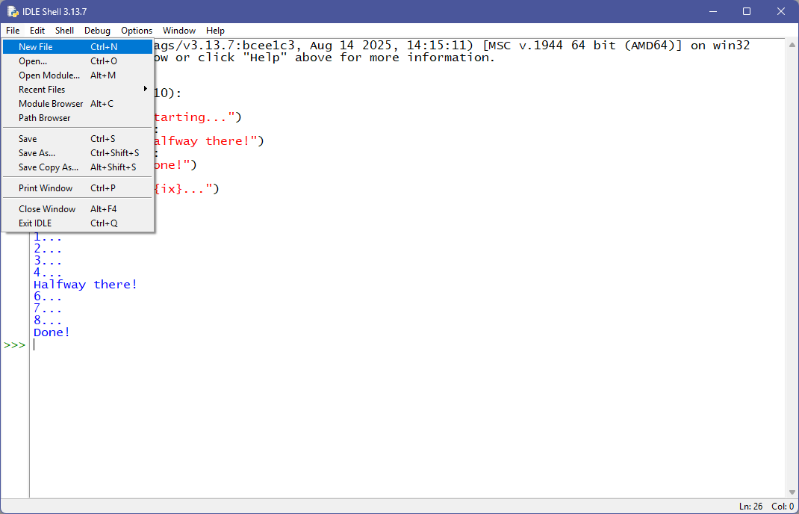Click Save in the File menu
The image size is (799, 514).
click(x=28, y=139)
